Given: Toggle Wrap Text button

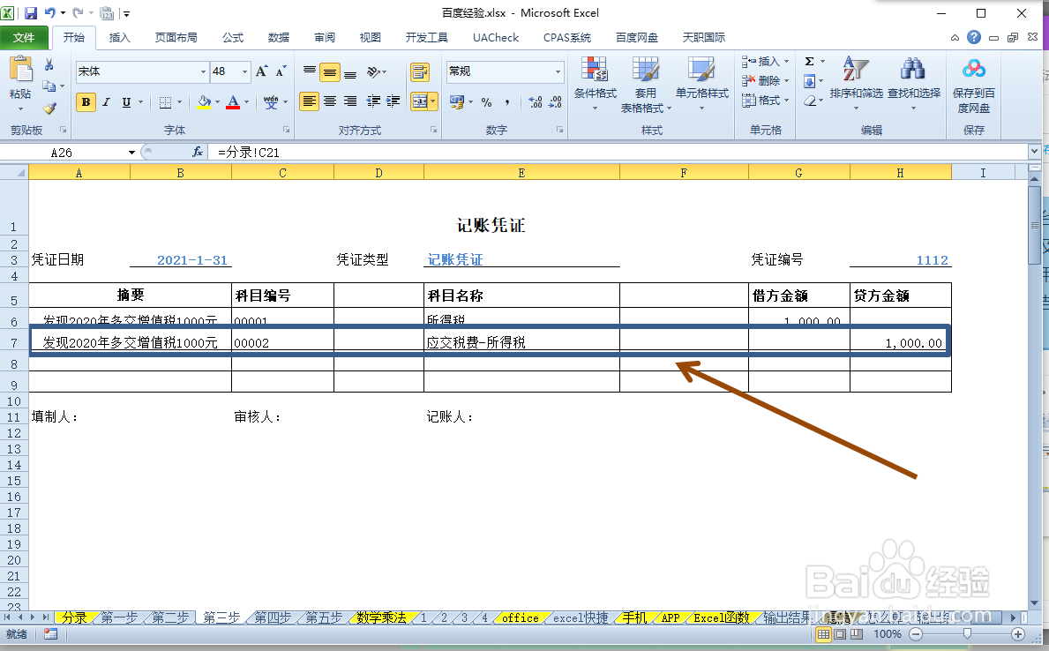Looking at the screenshot, I should tap(420, 71).
